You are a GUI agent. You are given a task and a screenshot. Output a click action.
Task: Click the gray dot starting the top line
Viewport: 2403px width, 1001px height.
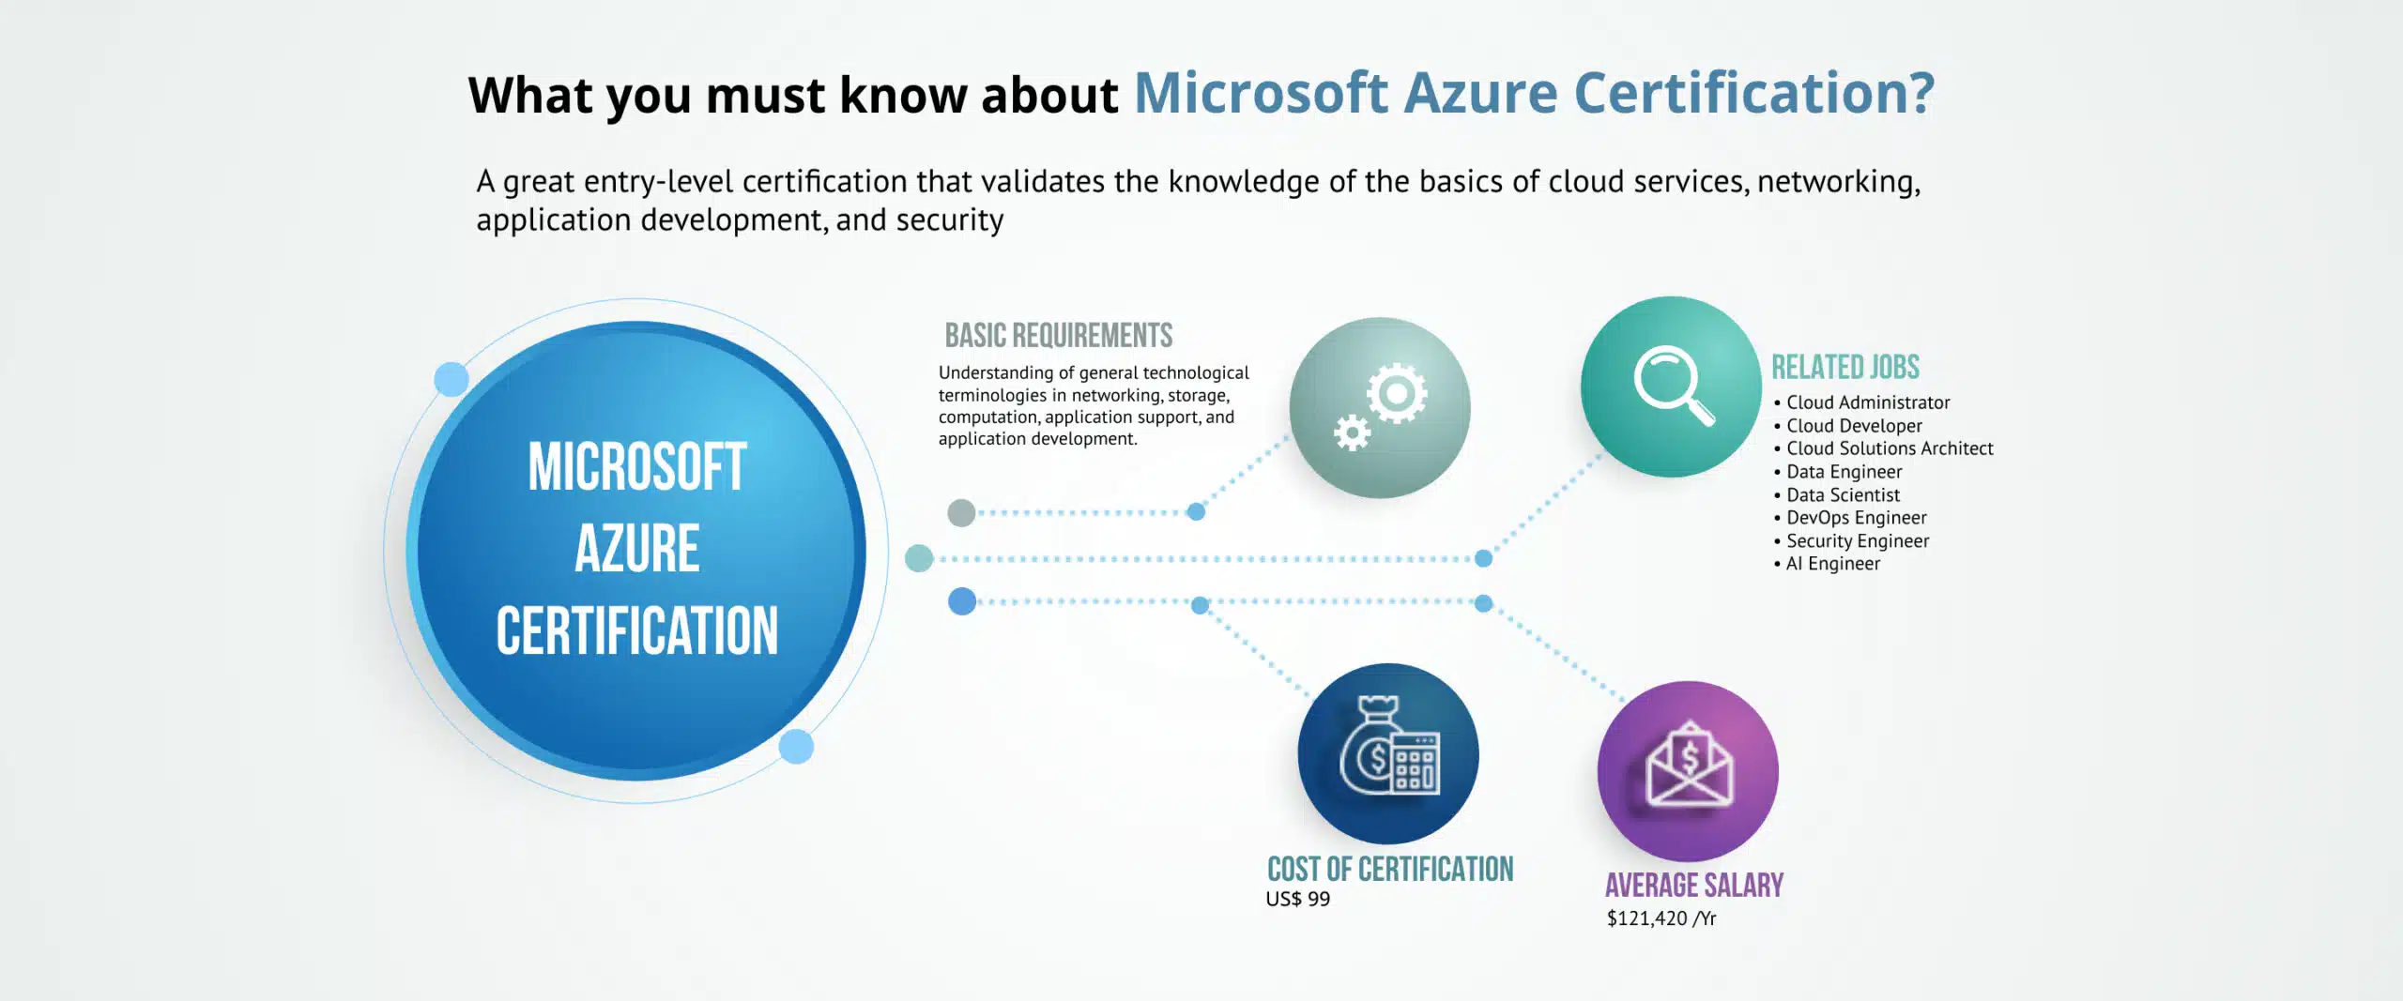click(x=961, y=513)
